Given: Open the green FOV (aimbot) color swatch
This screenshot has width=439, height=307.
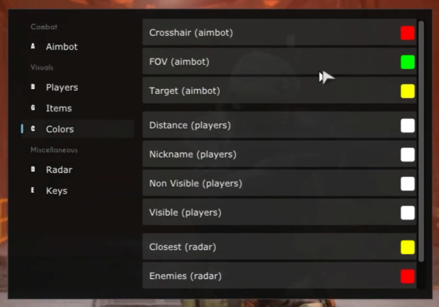Looking at the screenshot, I should point(408,62).
